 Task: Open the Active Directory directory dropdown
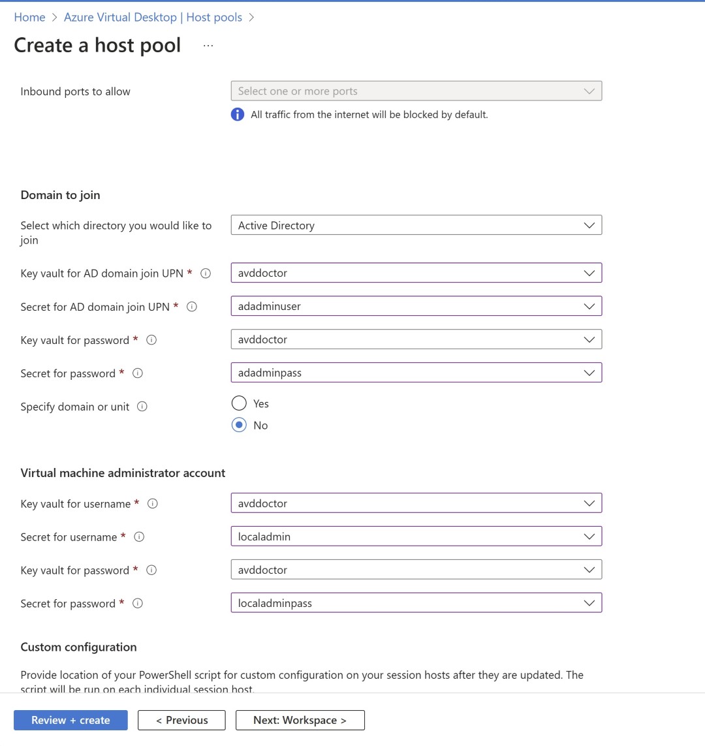click(x=416, y=225)
